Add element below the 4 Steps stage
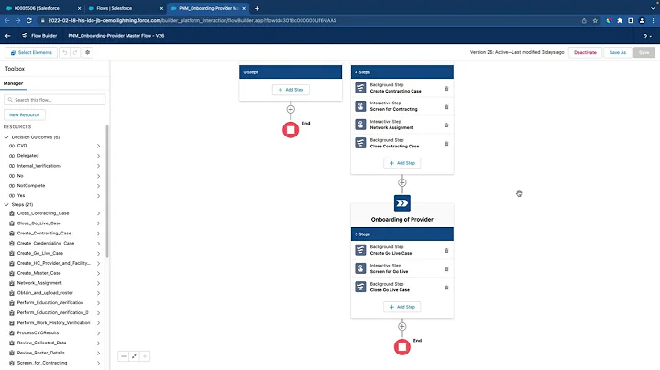 click(402, 182)
